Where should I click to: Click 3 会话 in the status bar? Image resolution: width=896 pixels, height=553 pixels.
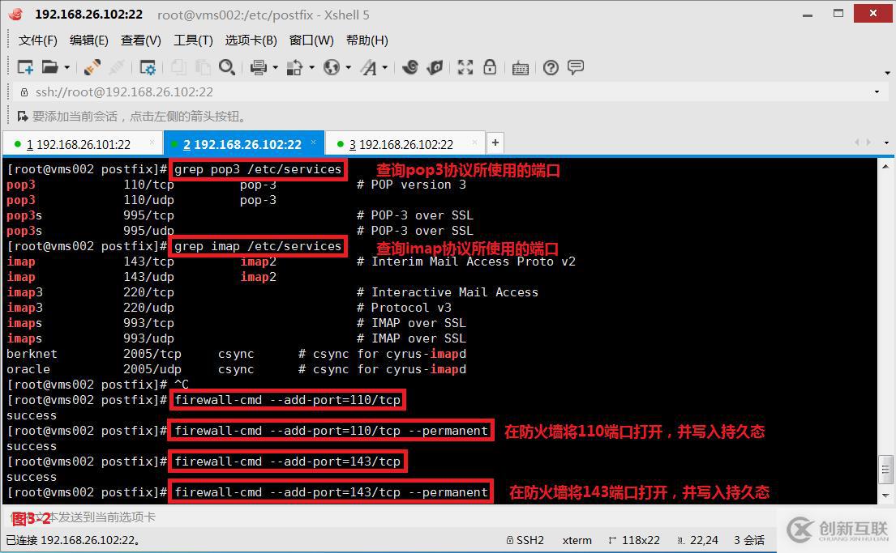click(749, 540)
